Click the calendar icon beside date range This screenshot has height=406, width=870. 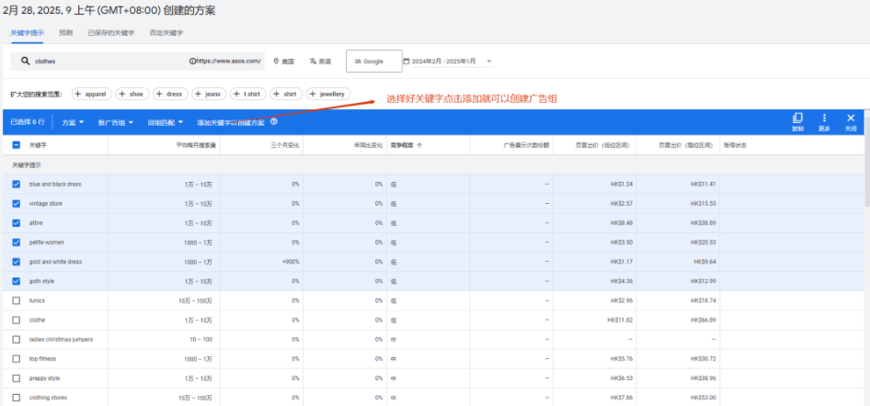[406, 62]
